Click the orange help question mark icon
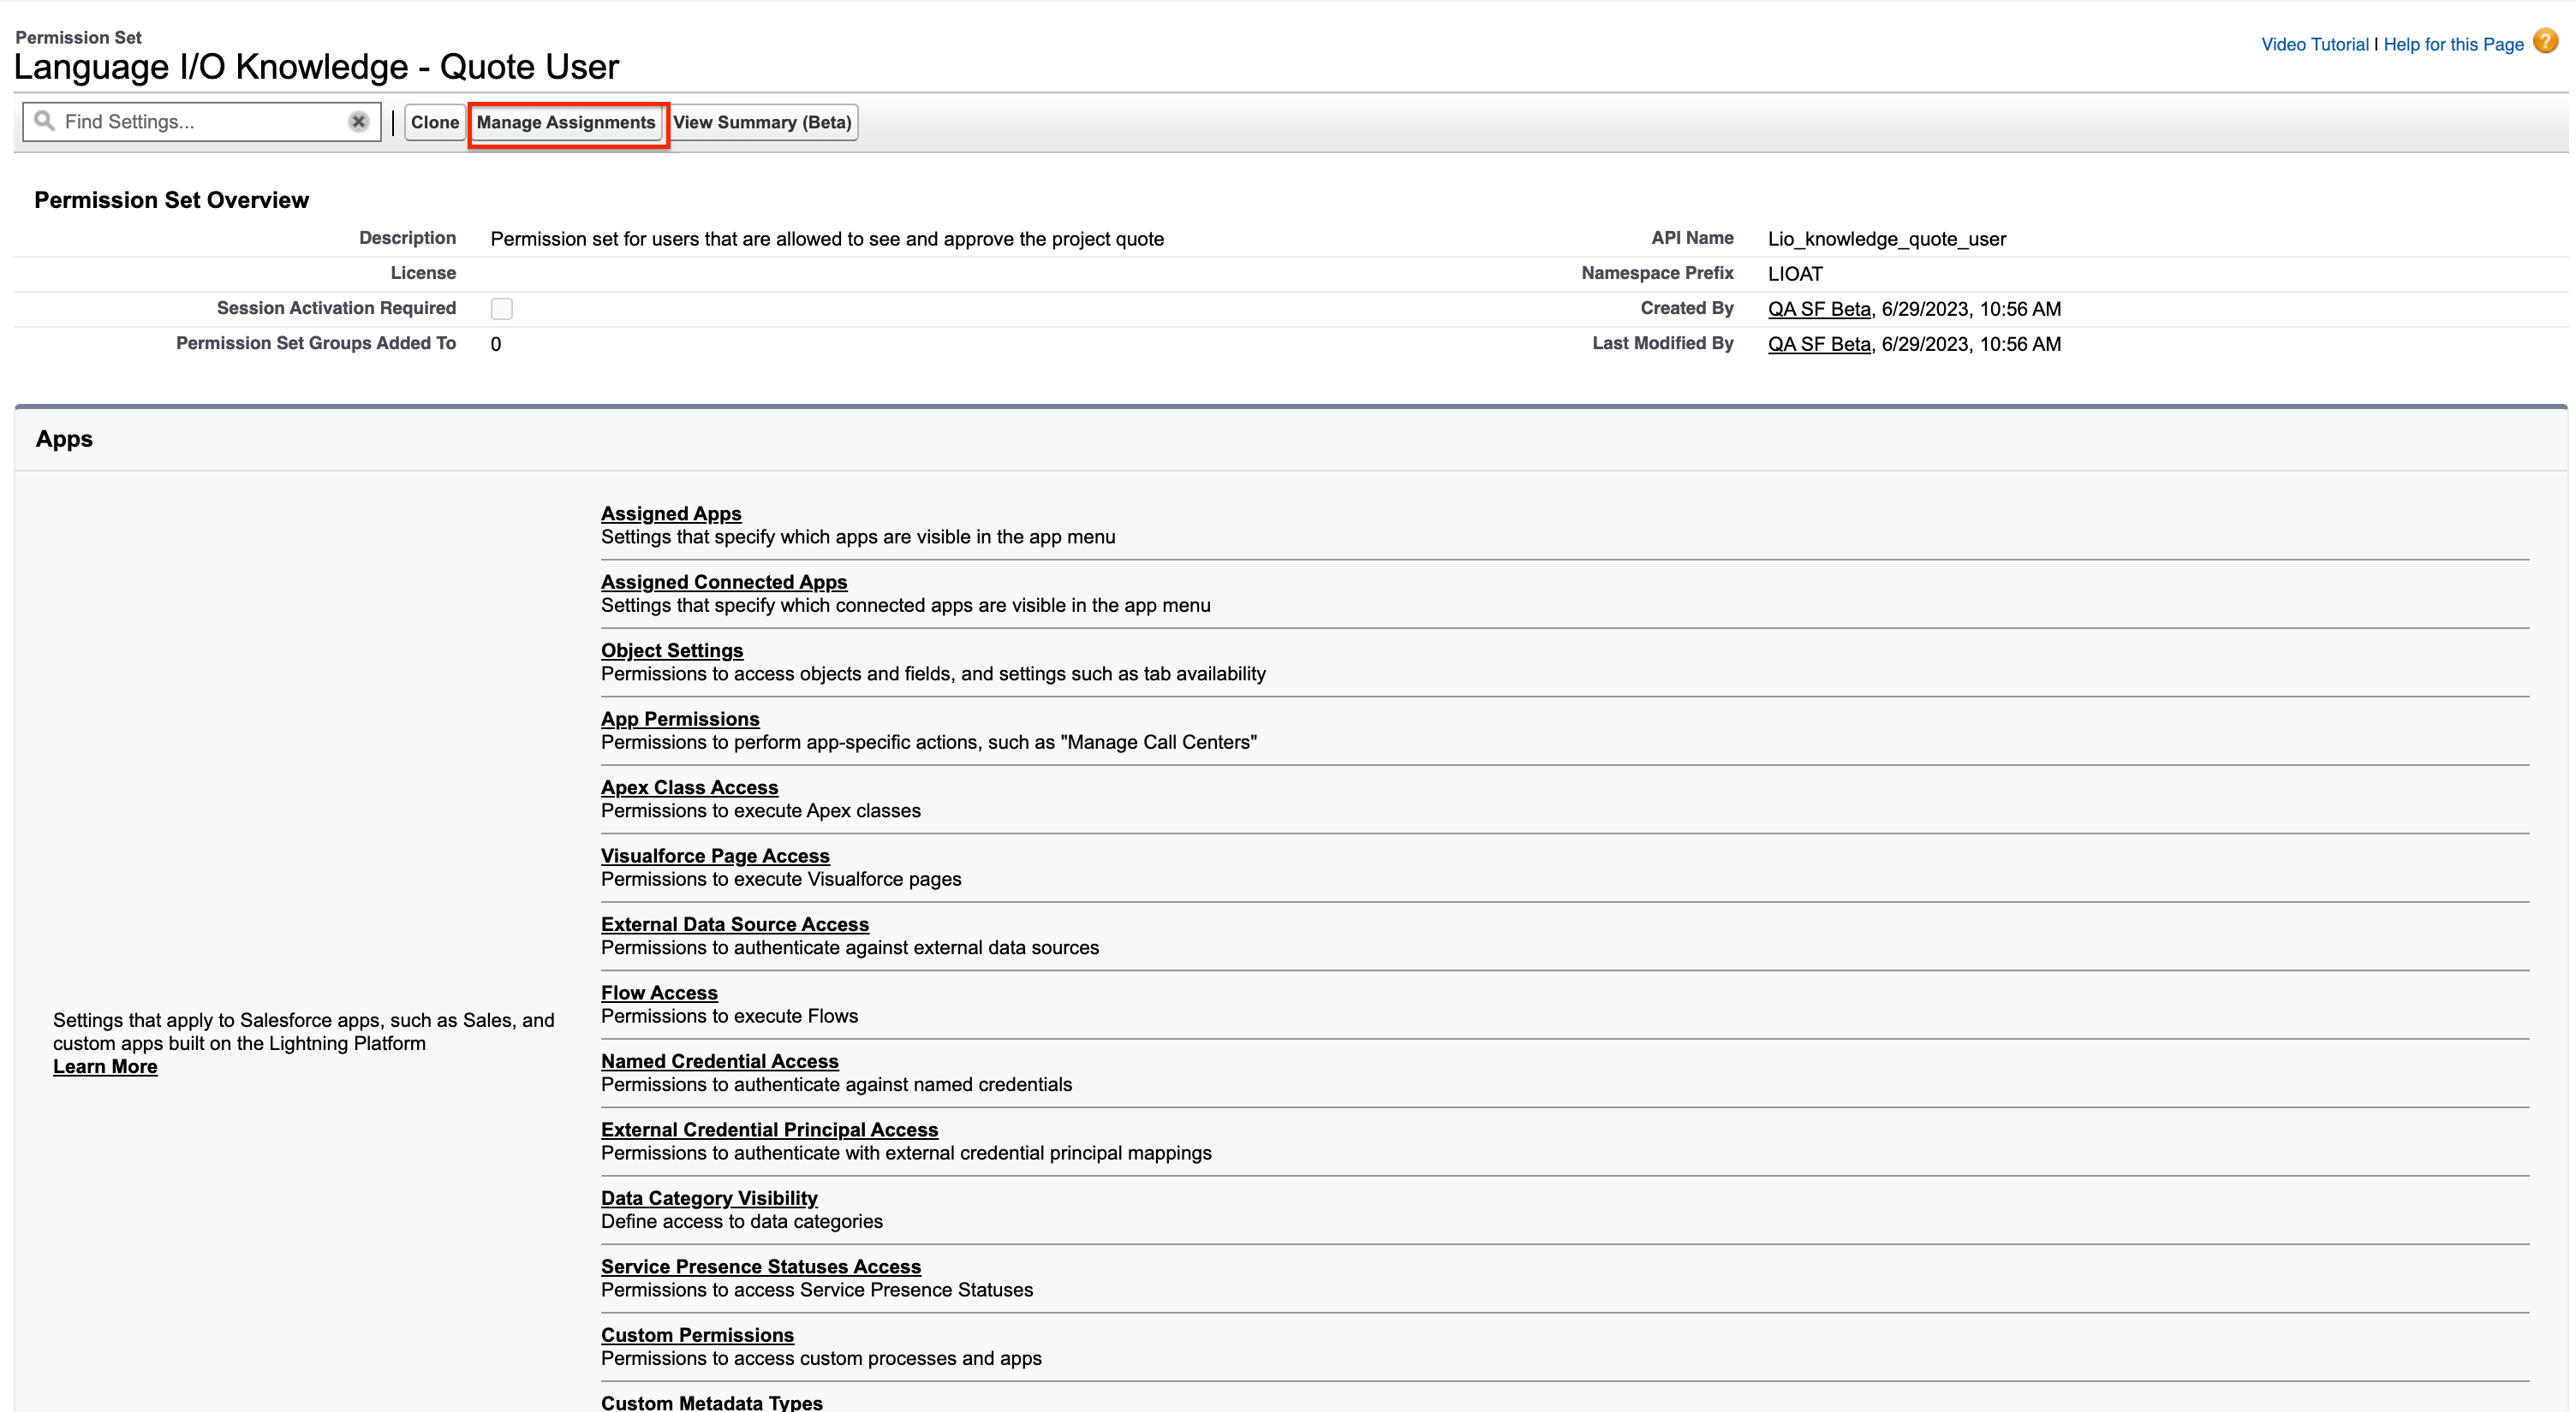2576x1412 pixels. [2546, 42]
